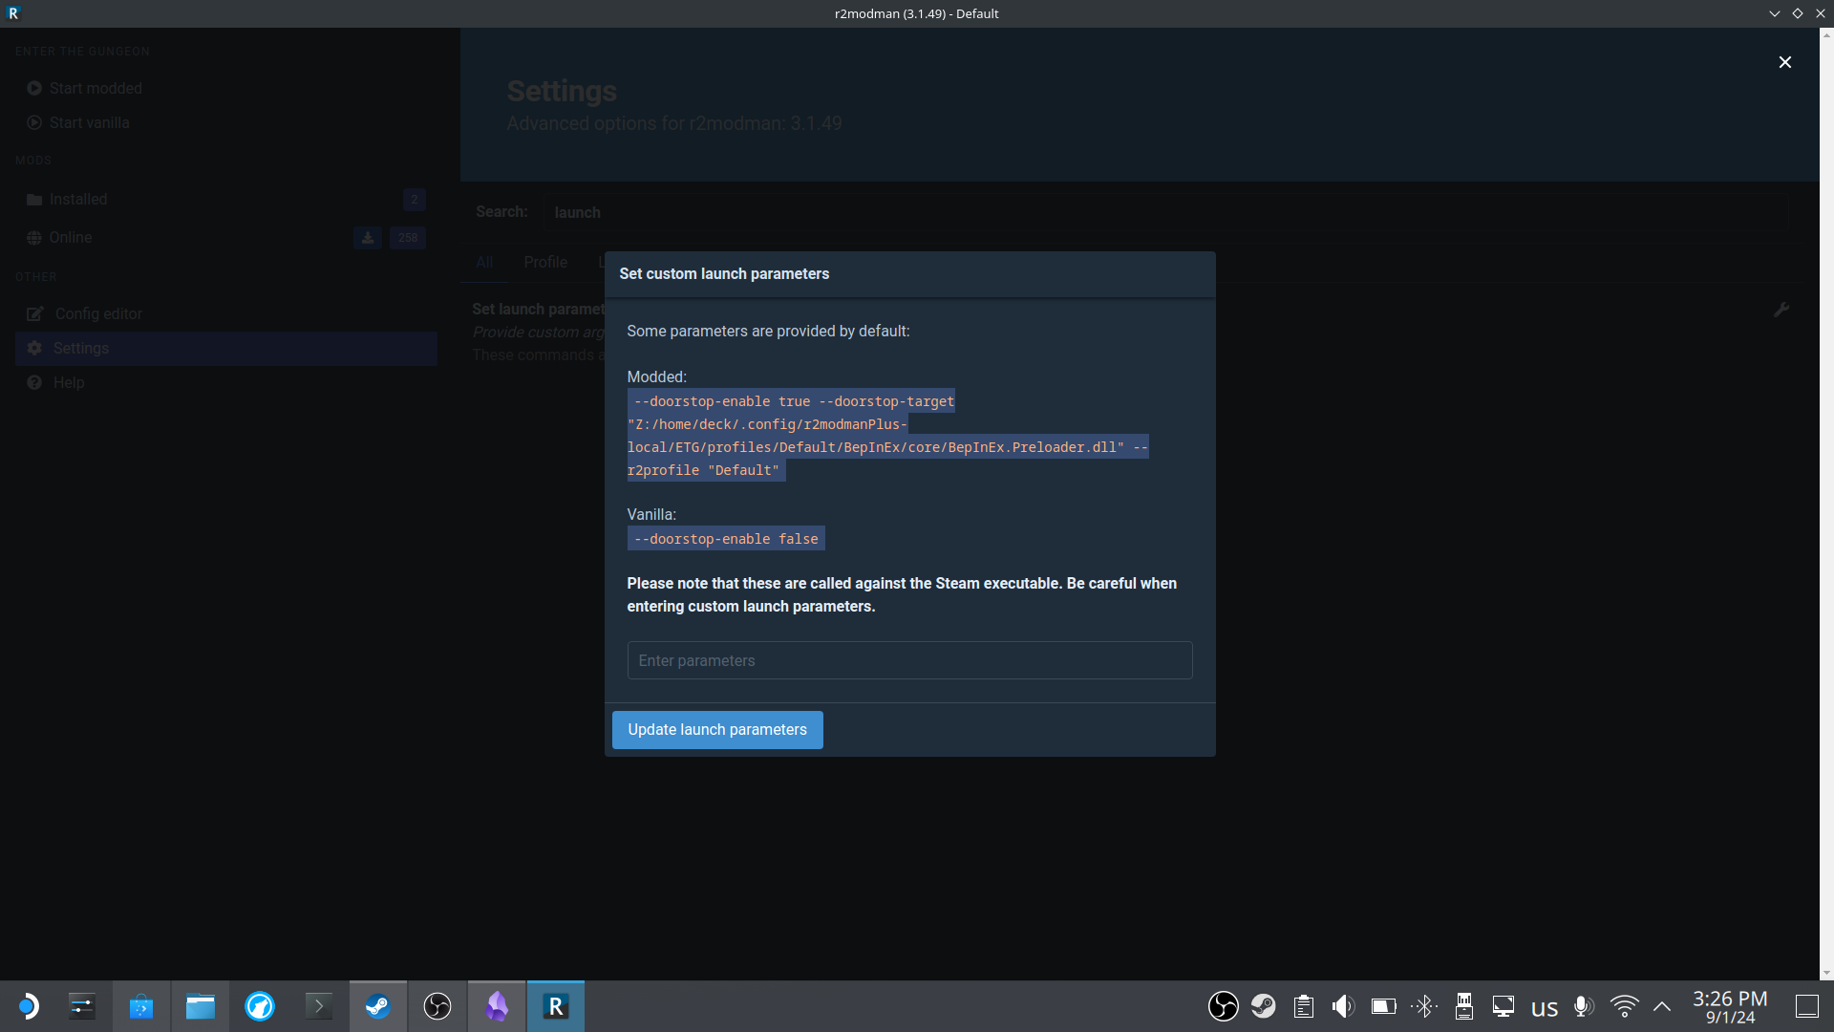
Task: Click the Help question mark icon
Action: 34,382
